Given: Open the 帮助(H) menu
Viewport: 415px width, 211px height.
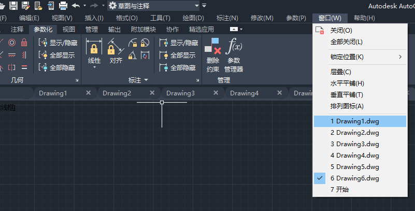Looking at the screenshot, I should tap(364, 18).
